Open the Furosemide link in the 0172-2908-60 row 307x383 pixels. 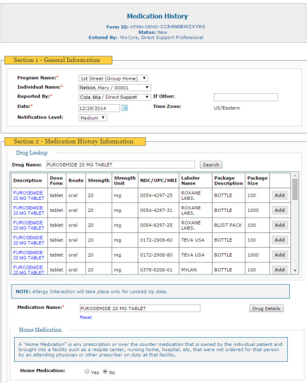tap(29, 240)
